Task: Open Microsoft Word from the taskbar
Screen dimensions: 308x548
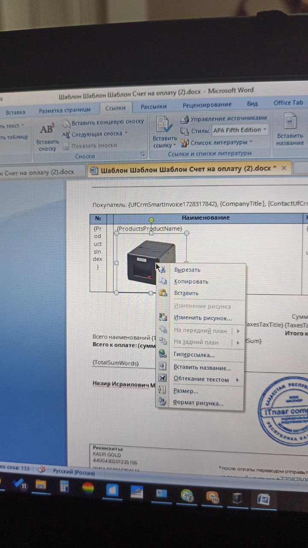Action: pyautogui.click(x=264, y=499)
